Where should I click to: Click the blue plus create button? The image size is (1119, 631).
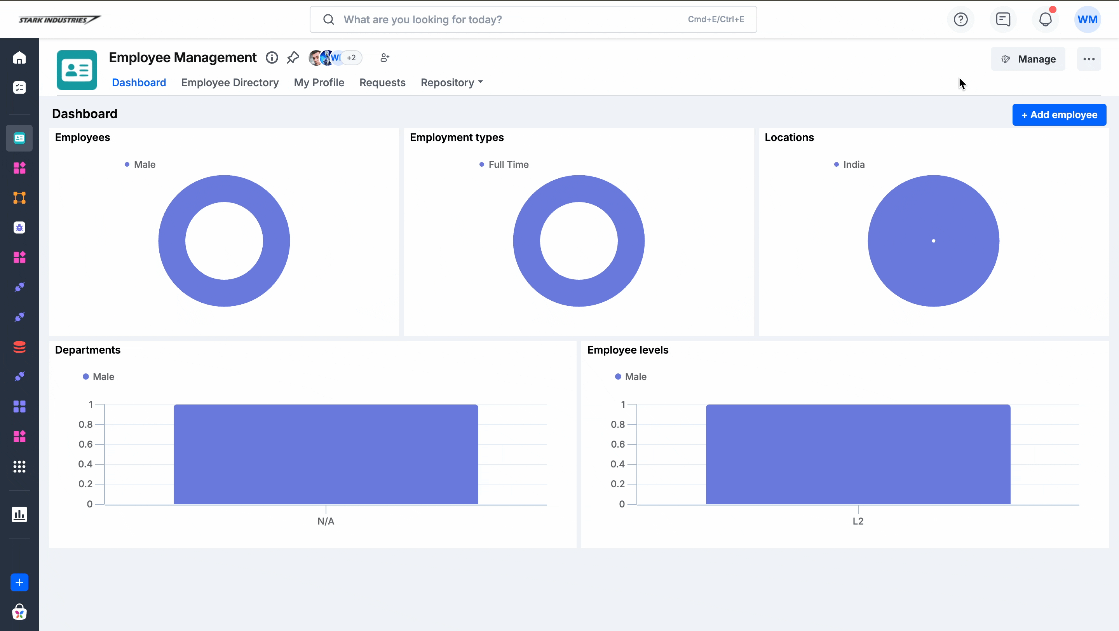coord(19,582)
